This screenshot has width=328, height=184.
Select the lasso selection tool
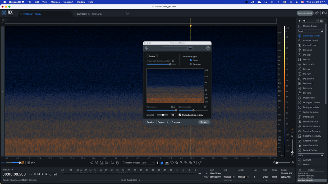(x=172, y=163)
